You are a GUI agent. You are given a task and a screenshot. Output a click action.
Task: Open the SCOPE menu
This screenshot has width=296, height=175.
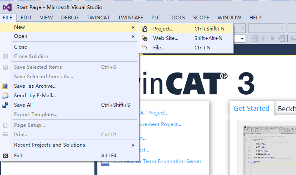[201, 18]
